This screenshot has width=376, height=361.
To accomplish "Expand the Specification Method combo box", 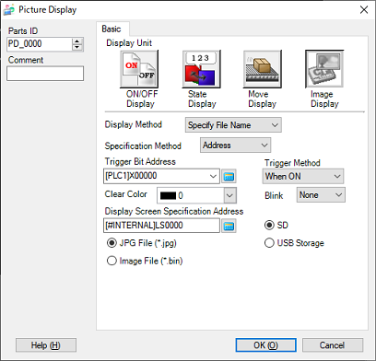I will point(235,146).
